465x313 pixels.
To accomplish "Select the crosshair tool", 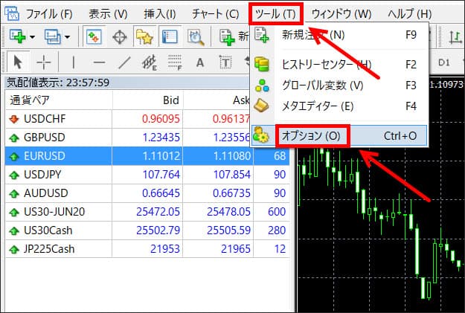I will [x=44, y=62].
